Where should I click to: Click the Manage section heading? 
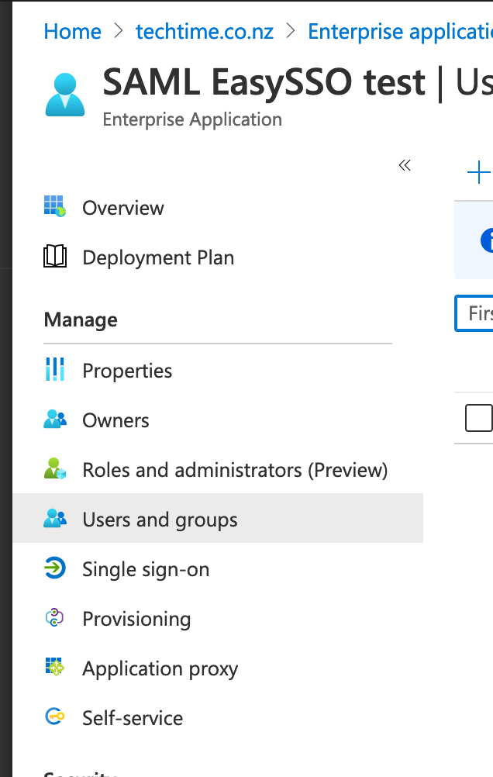coord(81,319)
